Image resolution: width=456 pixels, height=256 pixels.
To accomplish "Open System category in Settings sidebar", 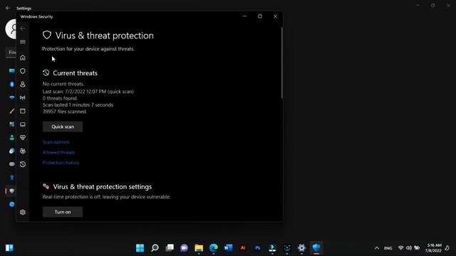I will pyautogui.click(x=11, y=71).
